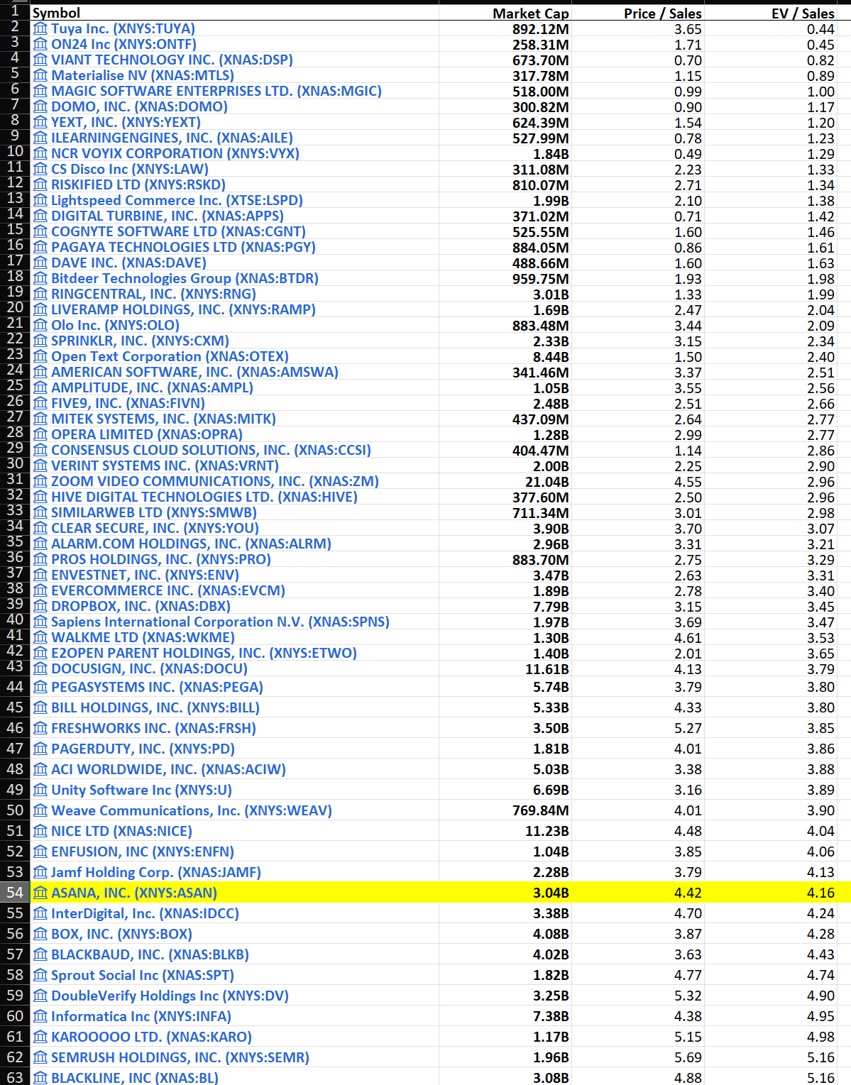Click the stock icon beside Materialise NV
Image resolution: width=851 pixels, height=1085 pixels.
40,75
